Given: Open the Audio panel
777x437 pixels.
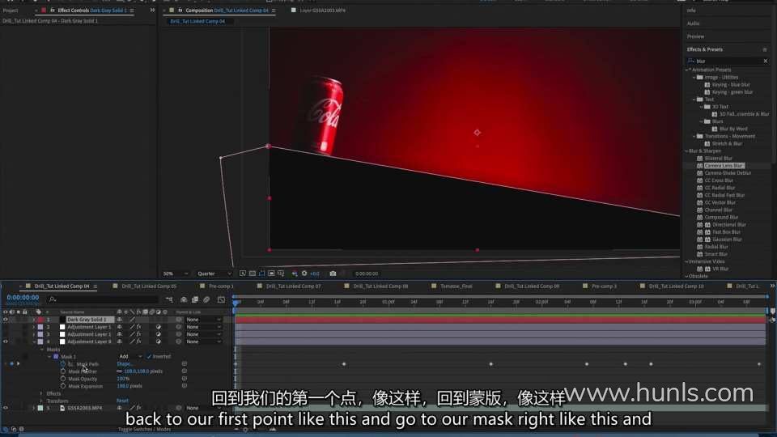Looking at the screenshot, I should (x=694, y=23).
